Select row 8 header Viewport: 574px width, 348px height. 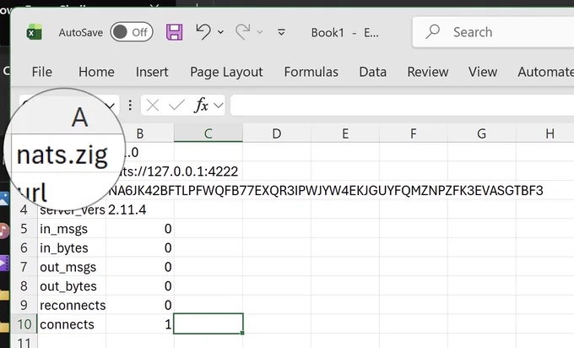pos(24,286)
